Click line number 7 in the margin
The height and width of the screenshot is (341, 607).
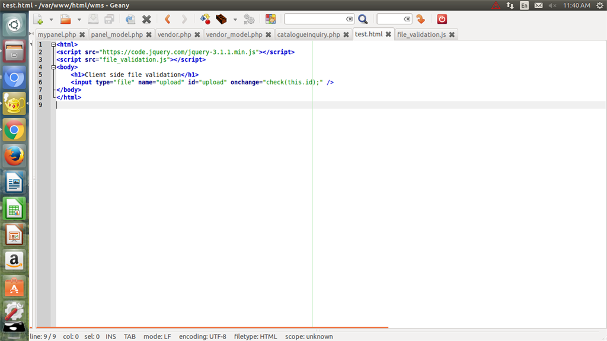pos(40,90)
